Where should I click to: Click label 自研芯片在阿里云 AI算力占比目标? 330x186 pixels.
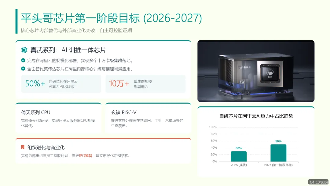tap(63, 84)
